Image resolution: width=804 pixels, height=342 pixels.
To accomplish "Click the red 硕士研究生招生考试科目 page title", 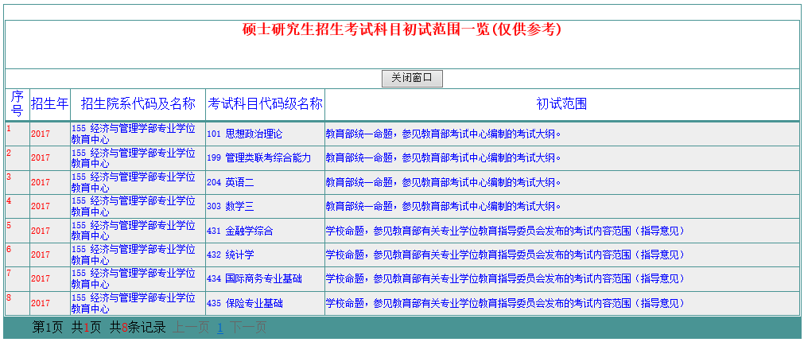I will point(402,29).
